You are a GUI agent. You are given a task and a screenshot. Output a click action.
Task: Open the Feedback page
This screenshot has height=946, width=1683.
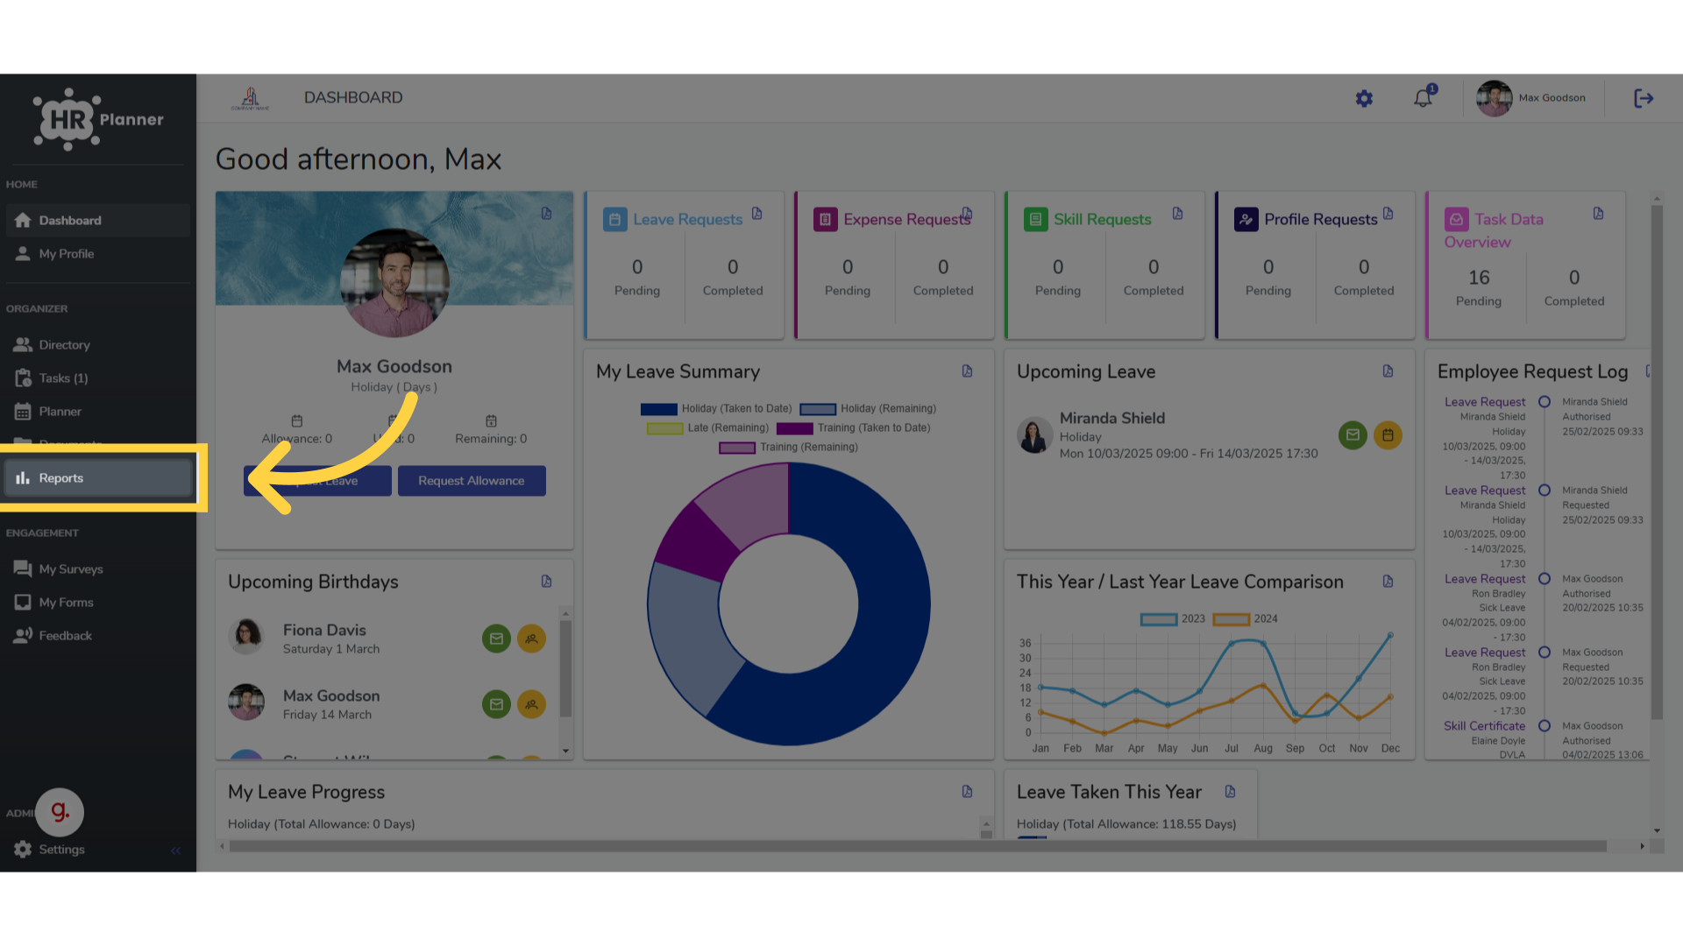[x=98, y=636]
